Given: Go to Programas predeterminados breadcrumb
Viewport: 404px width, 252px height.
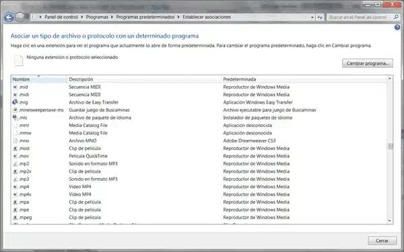Looking at the screenshot, I should coord(145,17).
